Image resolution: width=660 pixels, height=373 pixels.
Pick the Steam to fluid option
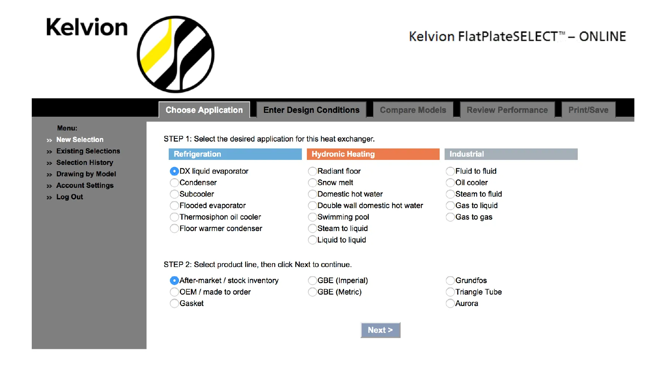[450, 194]
